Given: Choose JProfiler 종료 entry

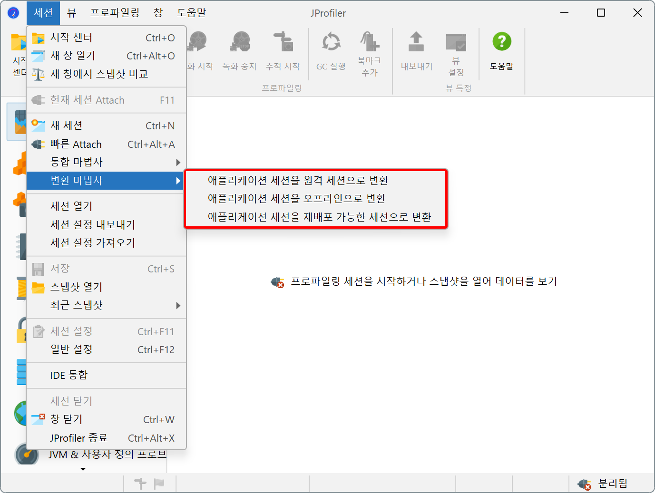Looking at the screenshot, I should [x=106, y=438].
